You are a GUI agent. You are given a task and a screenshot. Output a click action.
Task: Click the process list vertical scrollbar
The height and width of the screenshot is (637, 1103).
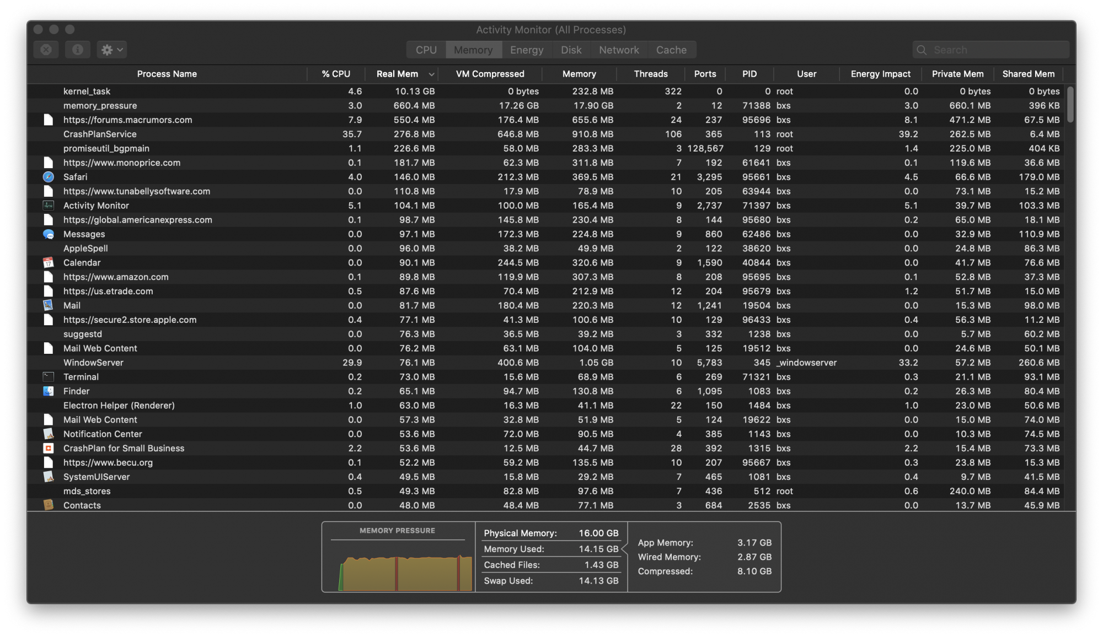1070,105
